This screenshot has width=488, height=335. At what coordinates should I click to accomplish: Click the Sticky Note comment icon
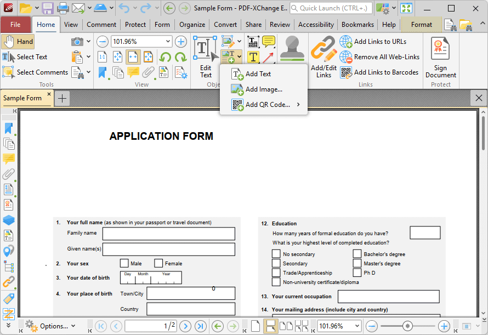click(269, 42)
